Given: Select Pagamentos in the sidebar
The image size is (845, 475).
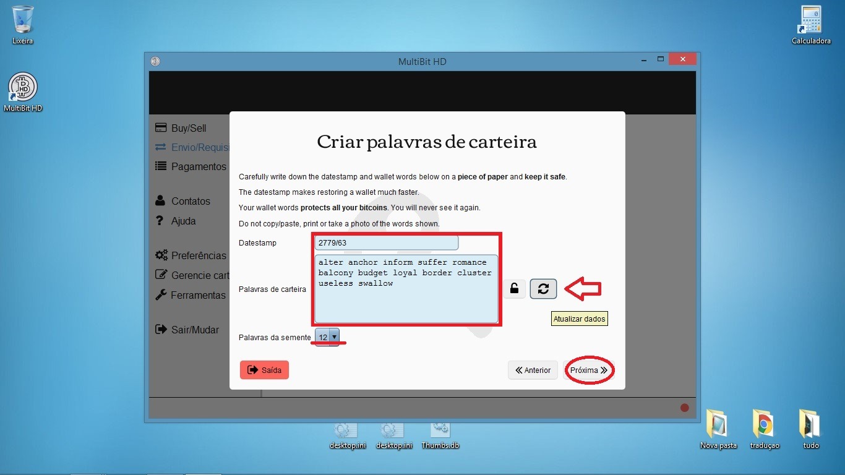Looking at the screenshot, I should tap(198, 166).
